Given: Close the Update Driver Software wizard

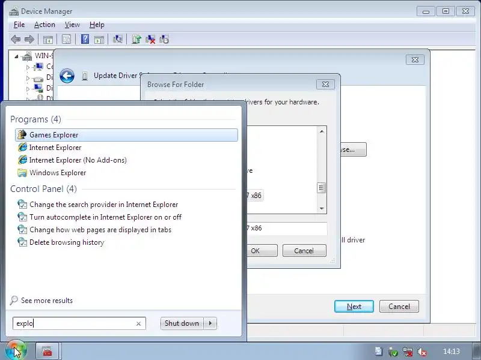Looking at the screenshot, I should tap(415, 59).
